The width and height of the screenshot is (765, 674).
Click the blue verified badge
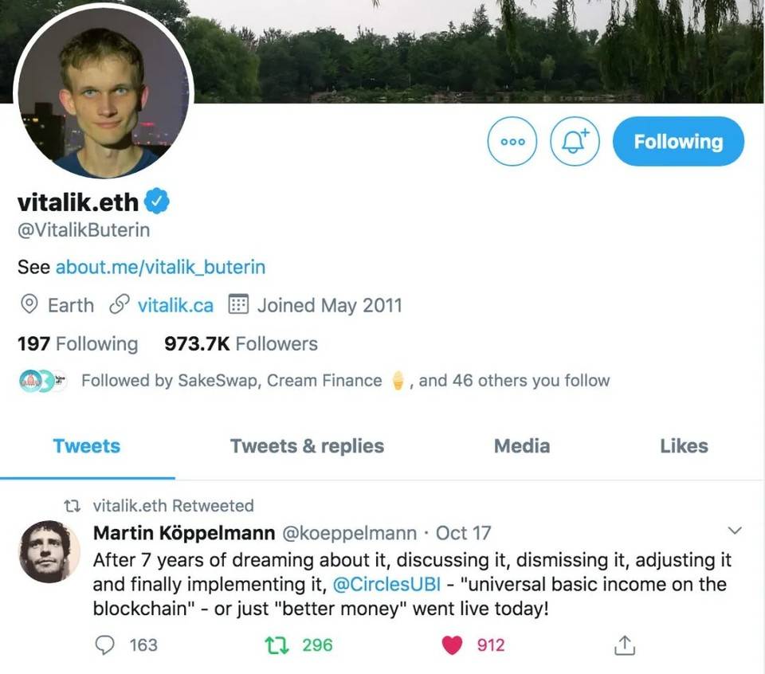point(159,202)
